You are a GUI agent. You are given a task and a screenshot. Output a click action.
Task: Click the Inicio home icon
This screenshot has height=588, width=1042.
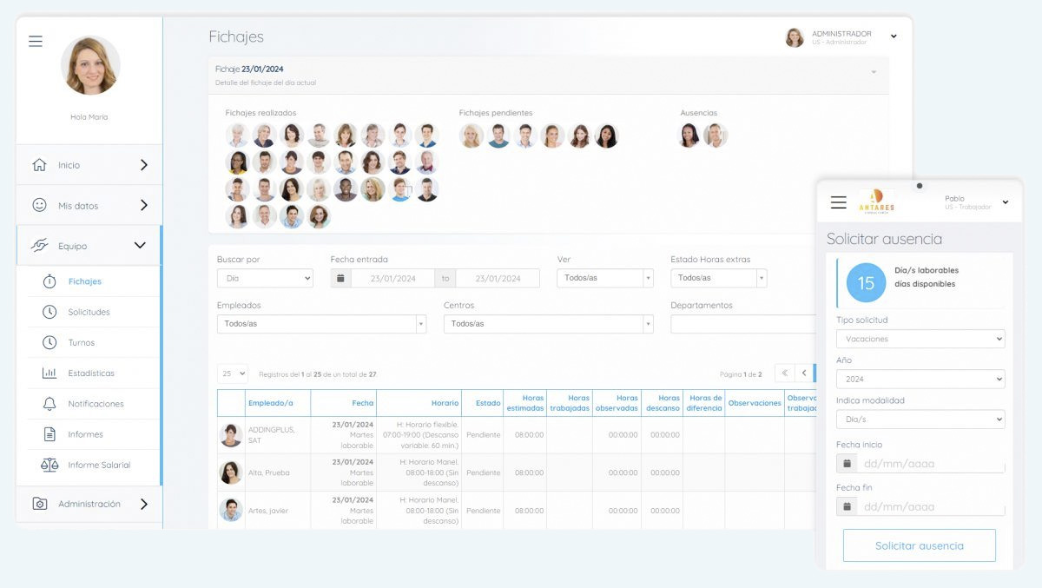pos(39,165)
